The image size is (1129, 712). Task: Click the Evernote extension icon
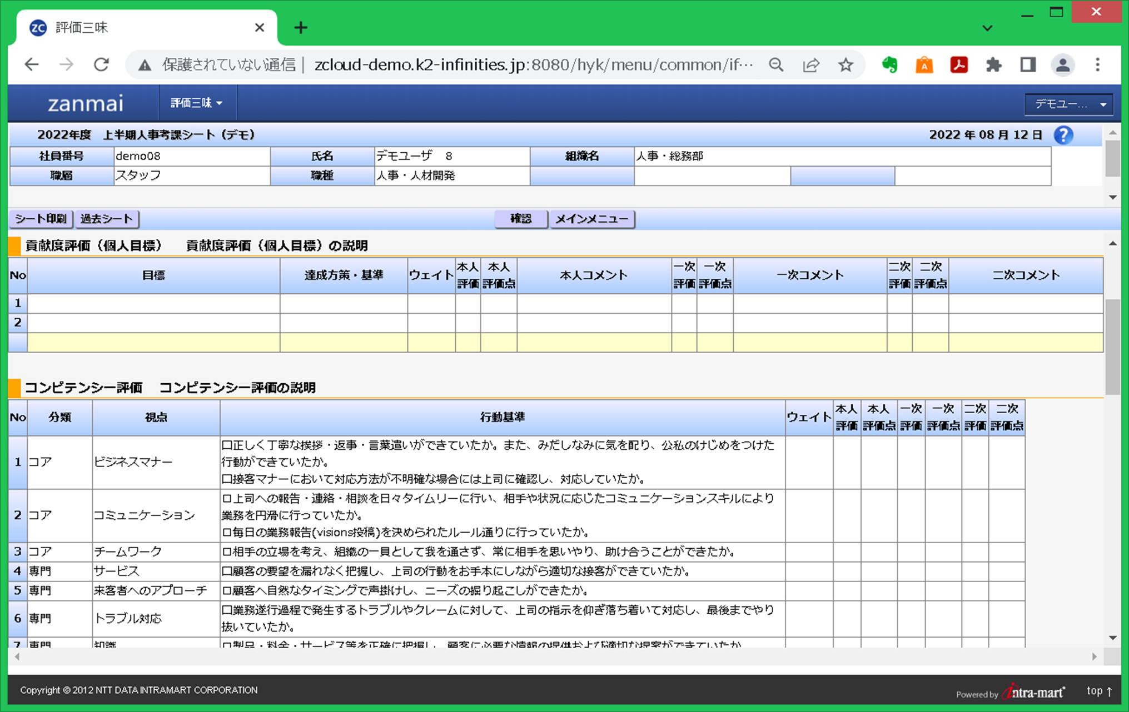pos(890,64)
